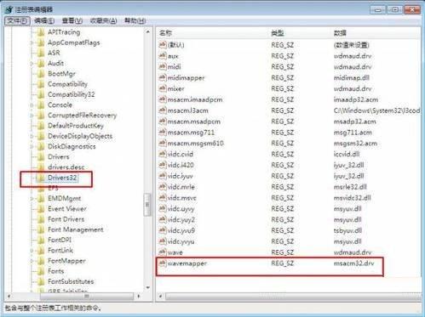The height and width of the screenshot is (317, 425).
Task: Click string icon beside mixer value
Action: pyautogui.click(x=163, y=88)
